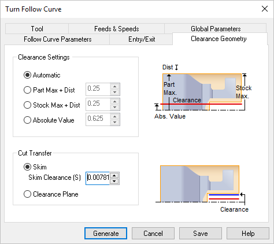Click the Generate button
The width and height of the screenshot is (274, 244).
tap(106, 234)
